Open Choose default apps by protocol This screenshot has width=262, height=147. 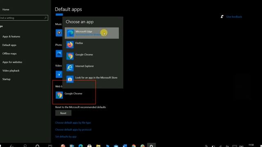pyautogui.click(x=73, y=130)
